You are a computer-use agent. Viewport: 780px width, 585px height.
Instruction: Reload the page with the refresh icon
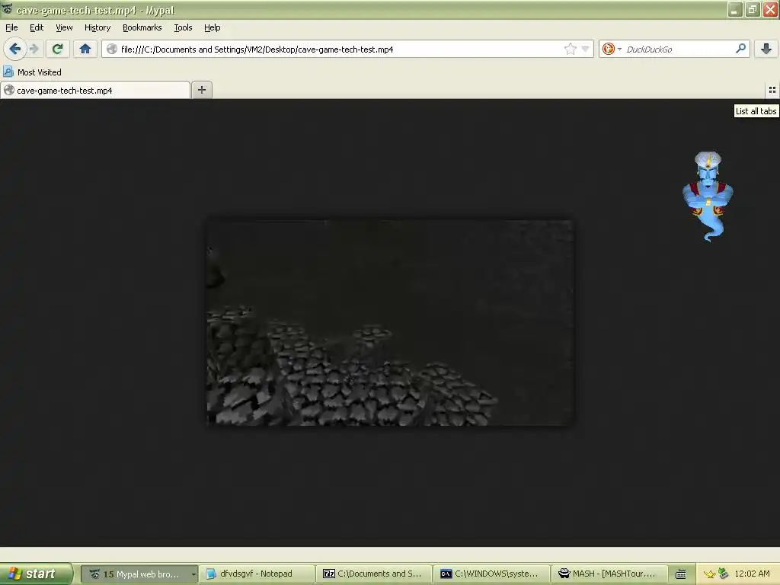pos(57,49)
